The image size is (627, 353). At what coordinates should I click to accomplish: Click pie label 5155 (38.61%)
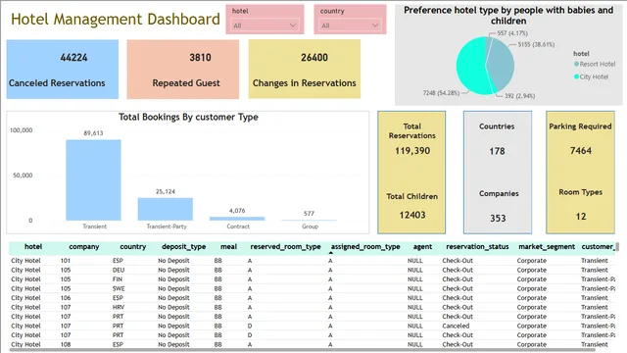click(x=536, y=44)
